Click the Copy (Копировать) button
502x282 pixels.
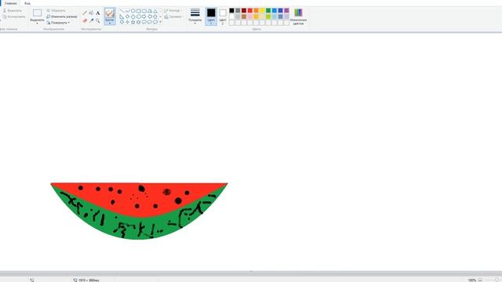(x=14, y=16)
